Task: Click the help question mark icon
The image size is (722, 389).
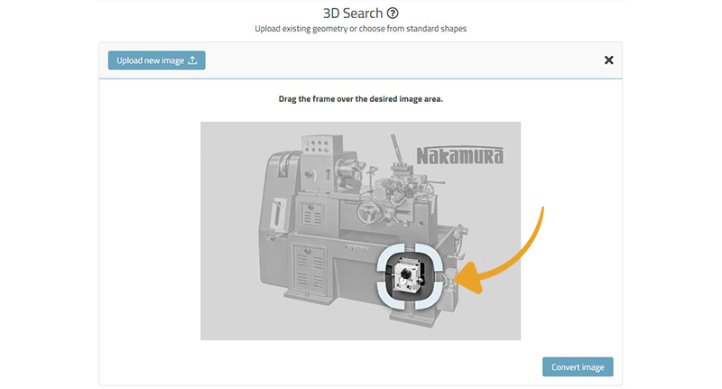Action: 393,14
